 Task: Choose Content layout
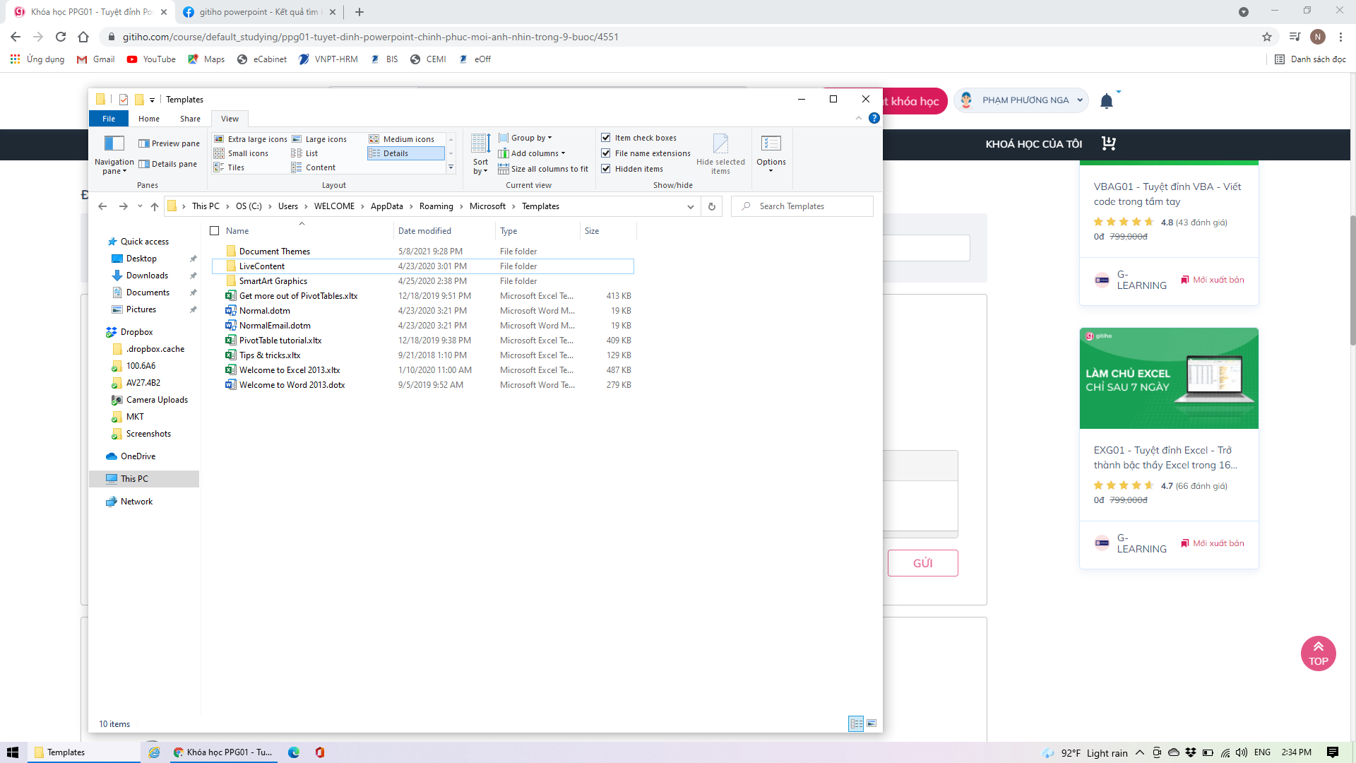(314, 167)
